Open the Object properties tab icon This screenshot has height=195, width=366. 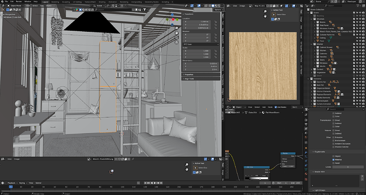pyautogui.click(x=306, y=148)
